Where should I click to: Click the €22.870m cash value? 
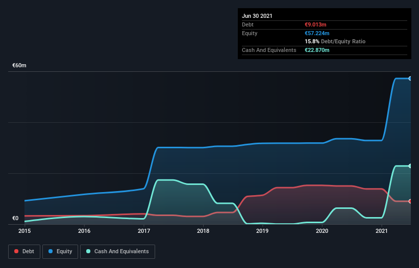click(317, 50)
